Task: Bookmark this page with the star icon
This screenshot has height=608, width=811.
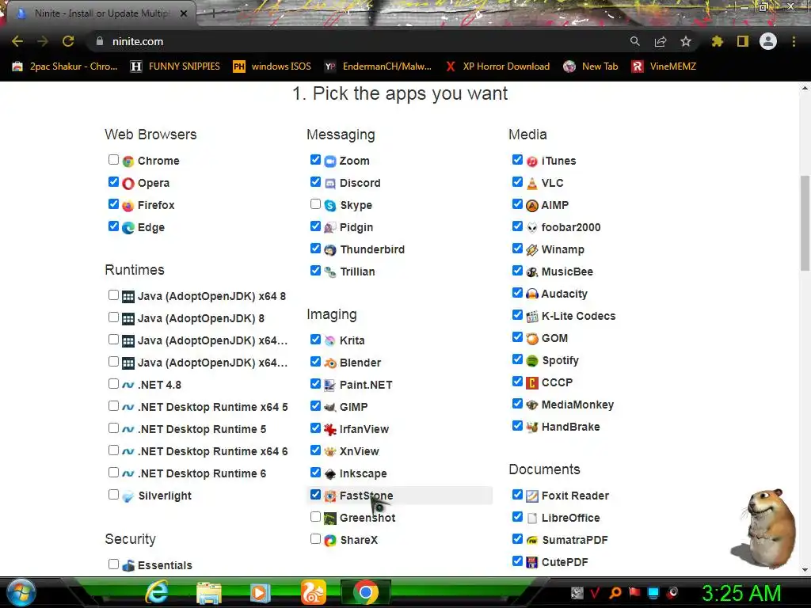Action: [x=686, y=41]
